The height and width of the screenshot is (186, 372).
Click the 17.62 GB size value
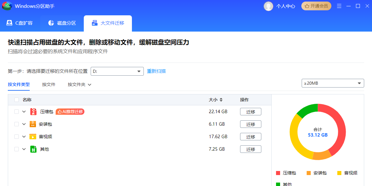point(218,137)
